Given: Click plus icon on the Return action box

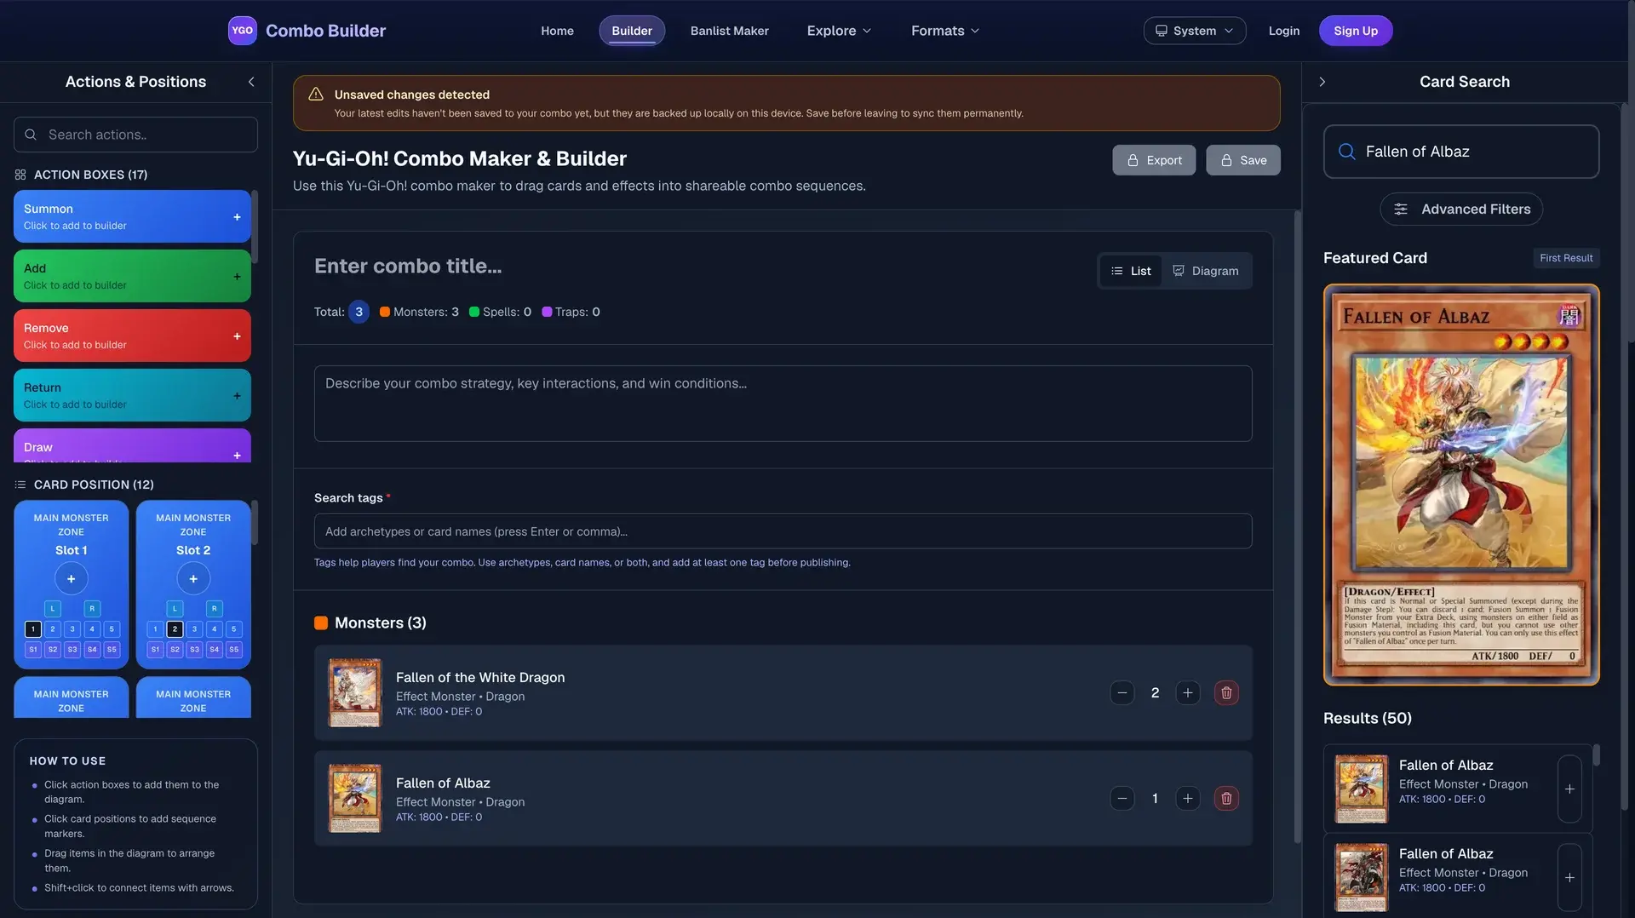Looking at the screenshot, I should [237, 396].
